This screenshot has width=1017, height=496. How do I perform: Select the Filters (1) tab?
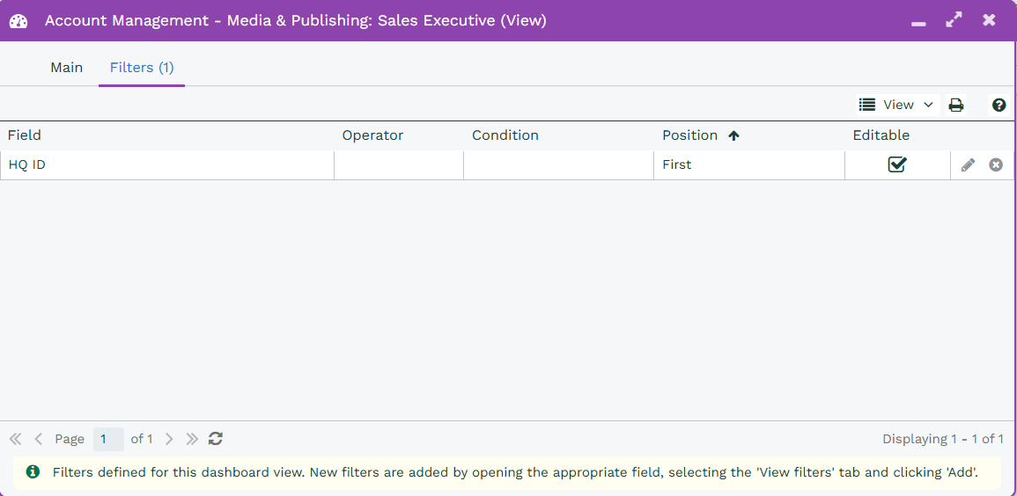pyautogui.click(x=142, y=68)
